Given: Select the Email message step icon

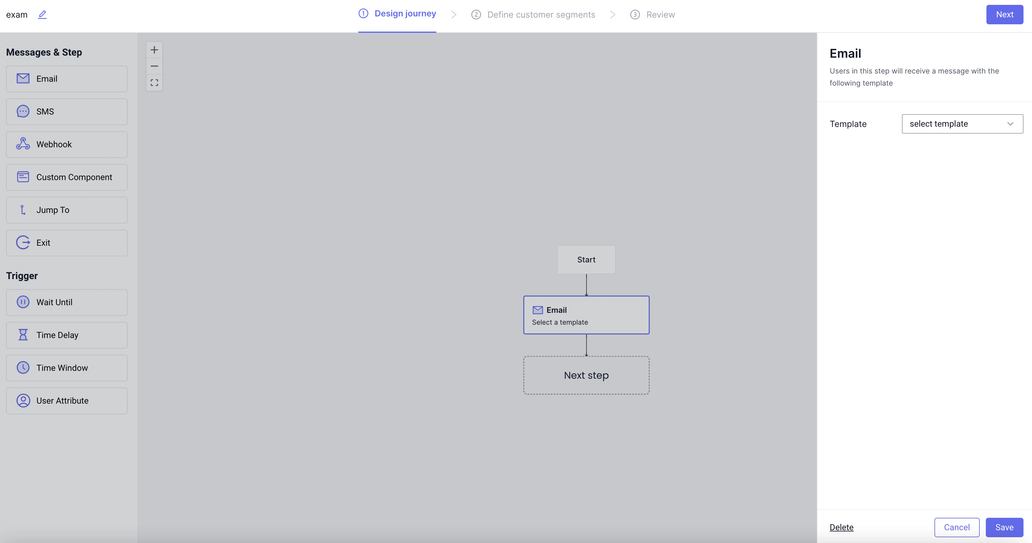Looking at the screenshot, I should [x=67, y=78].
